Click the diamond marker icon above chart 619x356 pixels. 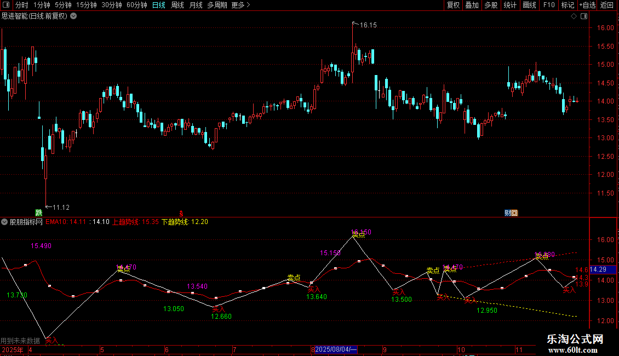[x=574, y=16]
